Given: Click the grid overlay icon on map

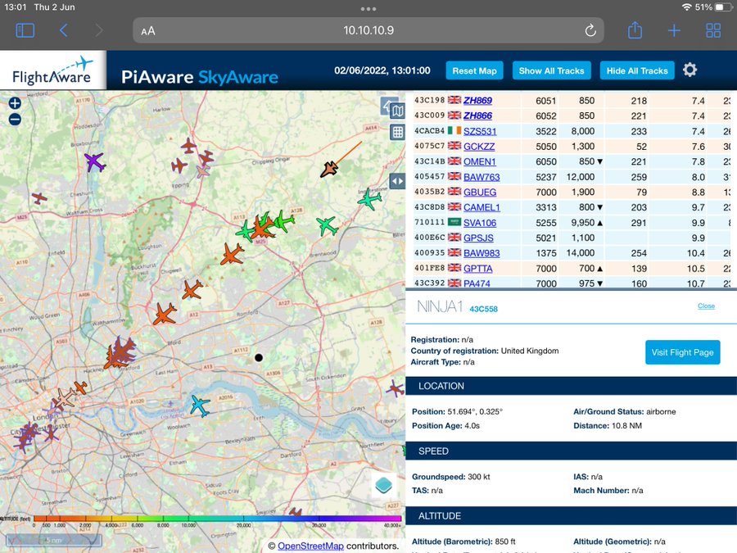Looking at the screenshot, I should click(398, 132).
